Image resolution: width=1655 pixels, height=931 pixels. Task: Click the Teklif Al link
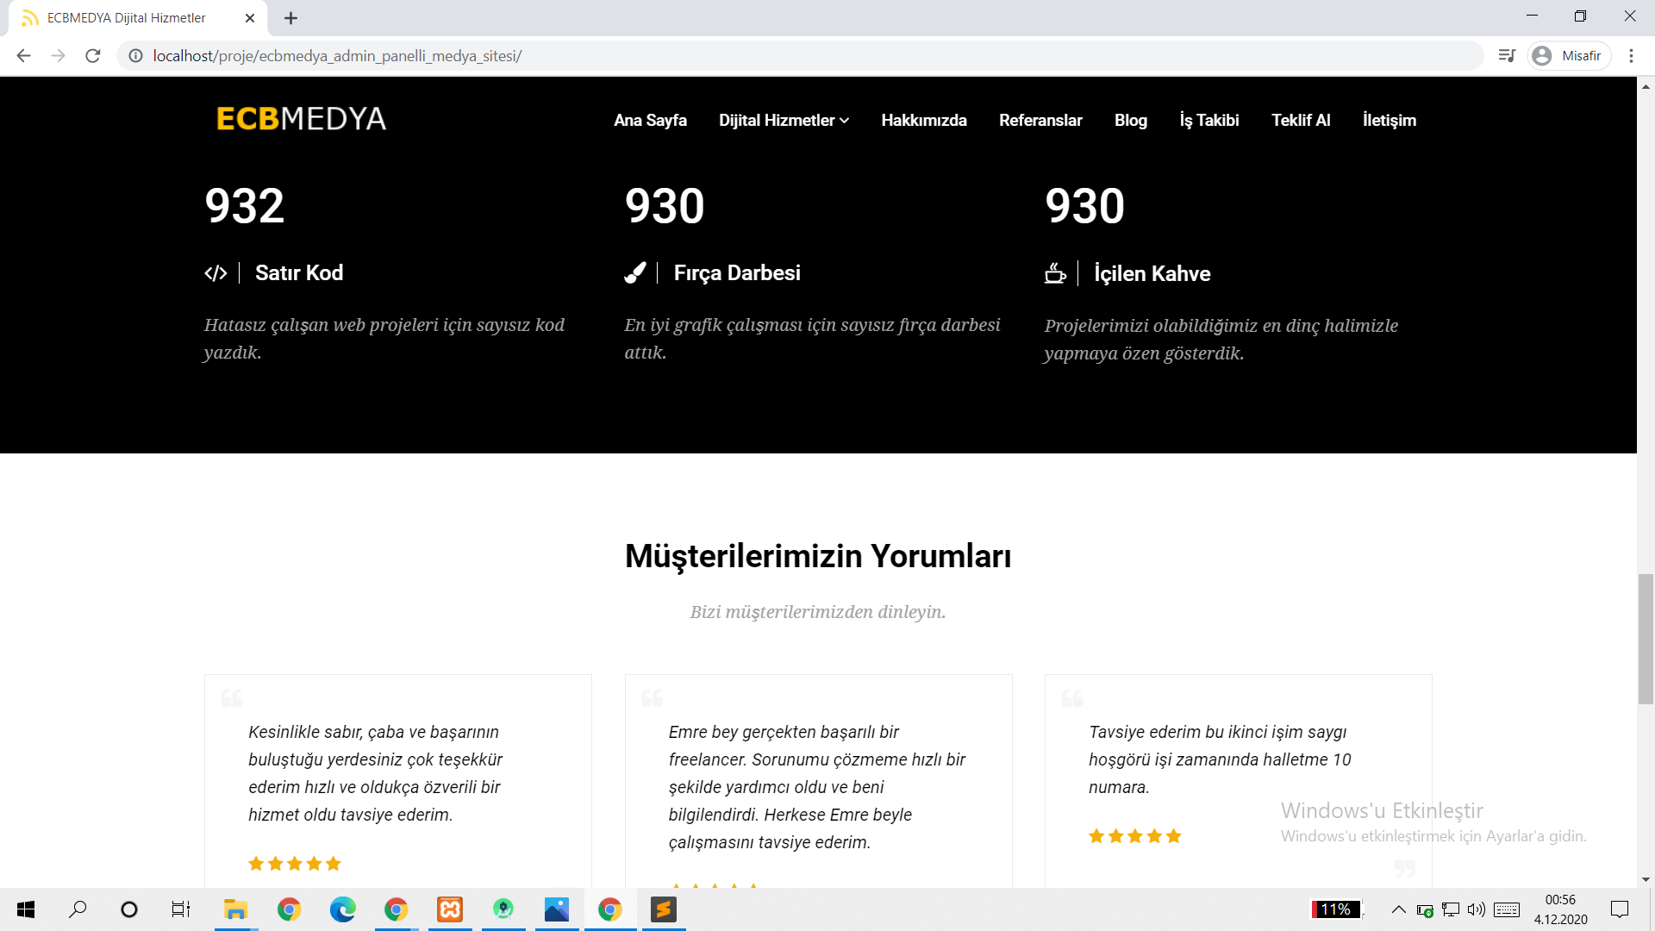pyautogui.click(x=1300, y=121)
